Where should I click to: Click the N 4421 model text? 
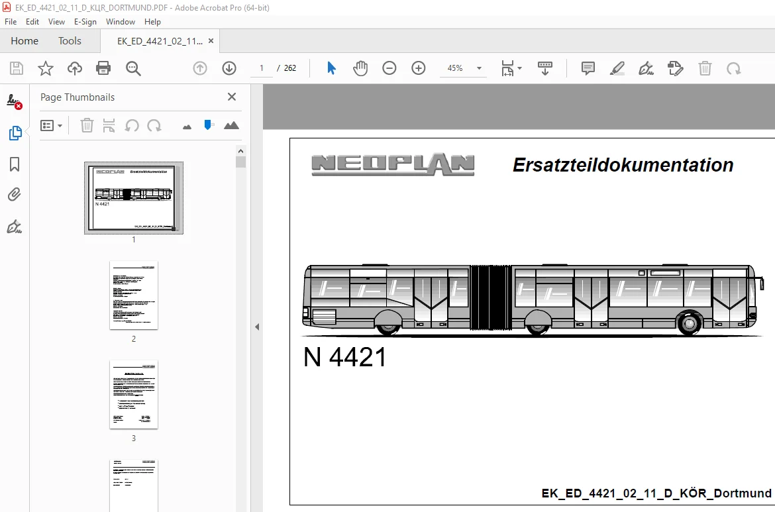(x=344, y=357)
